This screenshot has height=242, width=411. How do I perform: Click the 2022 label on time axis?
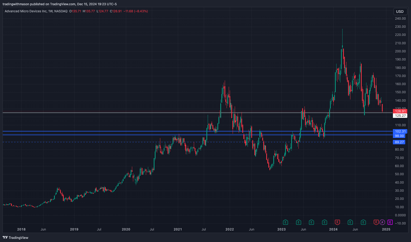[229, 229]
